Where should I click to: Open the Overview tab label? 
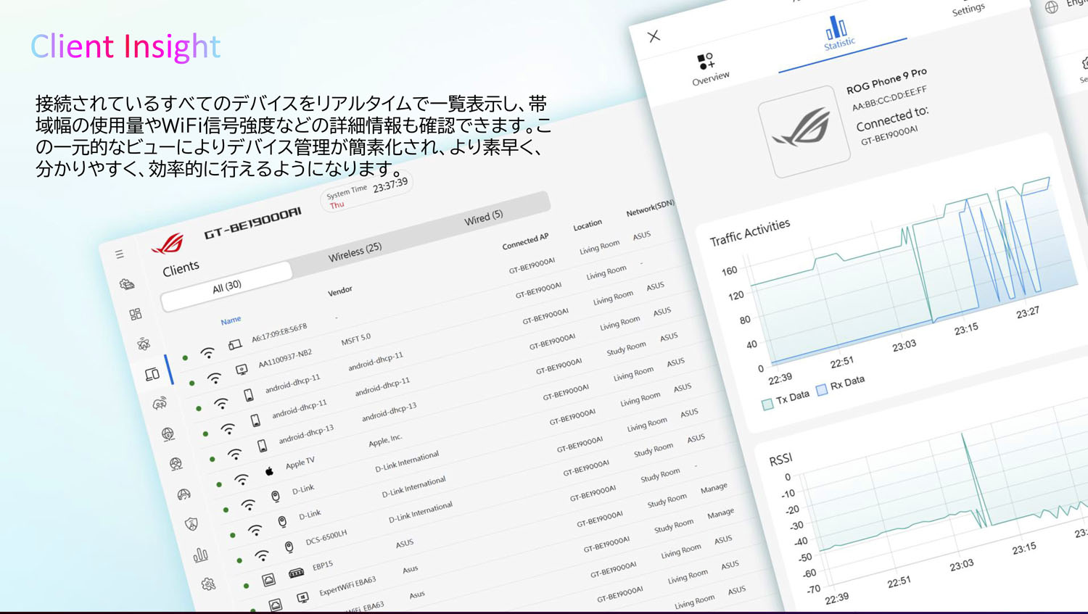coord(711,78)
